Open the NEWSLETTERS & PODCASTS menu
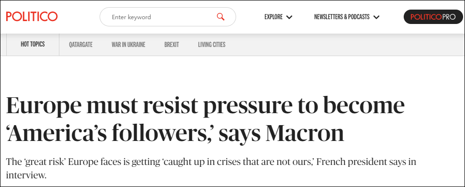 (341, 17)
